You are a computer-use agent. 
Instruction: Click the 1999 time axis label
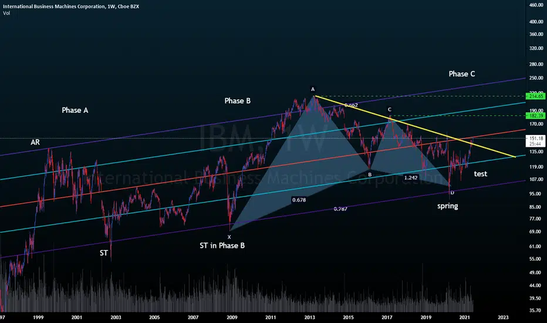click(38, 317)
